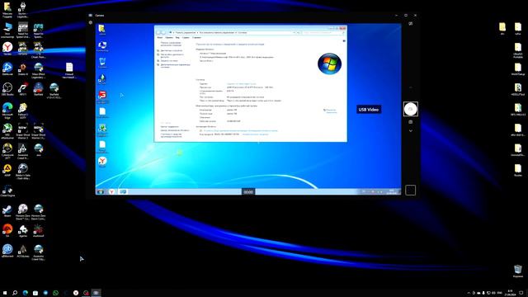Image resolution: width=528 pixels, height=297 pixels.
Task: Open the WinNTSetup folder on desktop
Action: 518,69
